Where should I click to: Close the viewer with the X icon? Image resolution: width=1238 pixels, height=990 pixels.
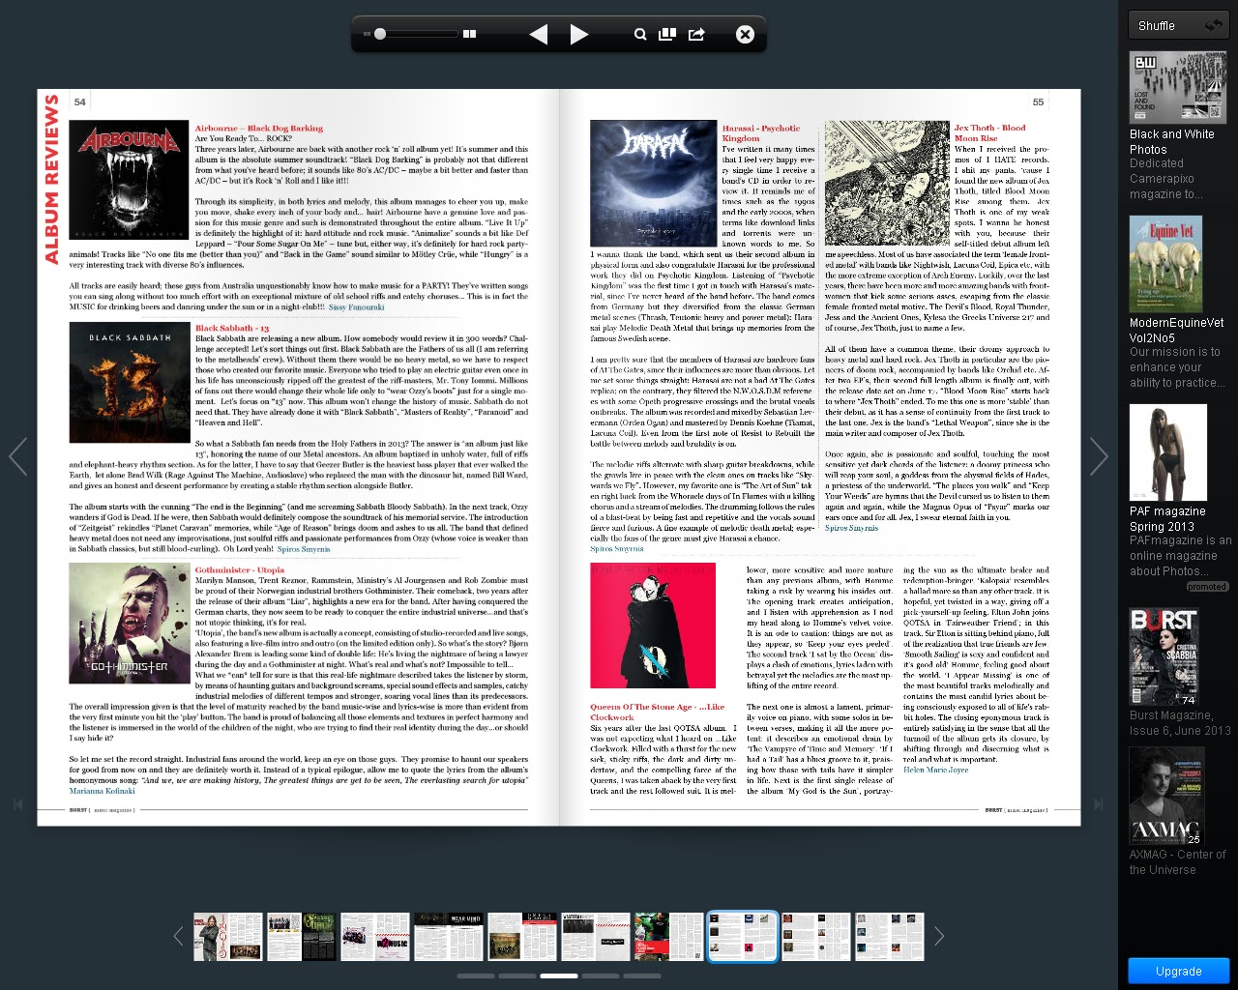tap(745, 34)
